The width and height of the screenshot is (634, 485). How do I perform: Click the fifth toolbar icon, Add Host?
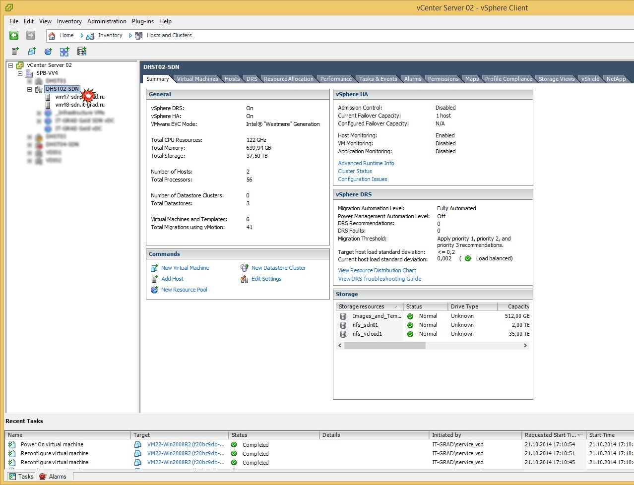coord(82,52)
